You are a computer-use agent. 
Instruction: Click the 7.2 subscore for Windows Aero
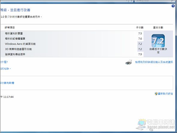(x=140, y=44)
